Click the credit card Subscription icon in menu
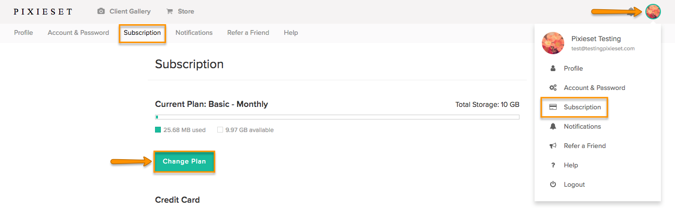The image size is (675, 208). click(x=553, y=107)
